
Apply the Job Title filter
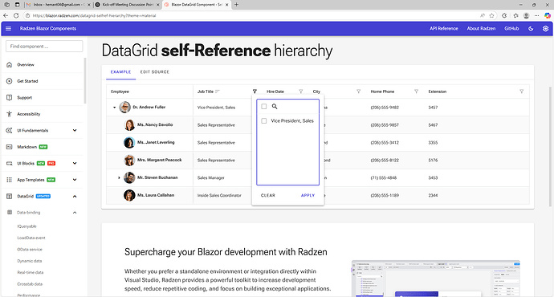click(x=308, y=195)
